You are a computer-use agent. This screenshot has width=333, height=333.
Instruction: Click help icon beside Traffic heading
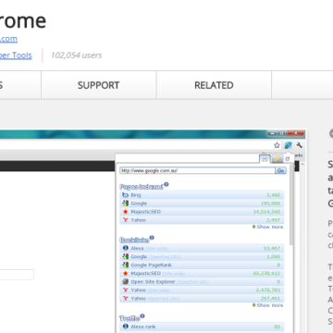click(142, 316)
